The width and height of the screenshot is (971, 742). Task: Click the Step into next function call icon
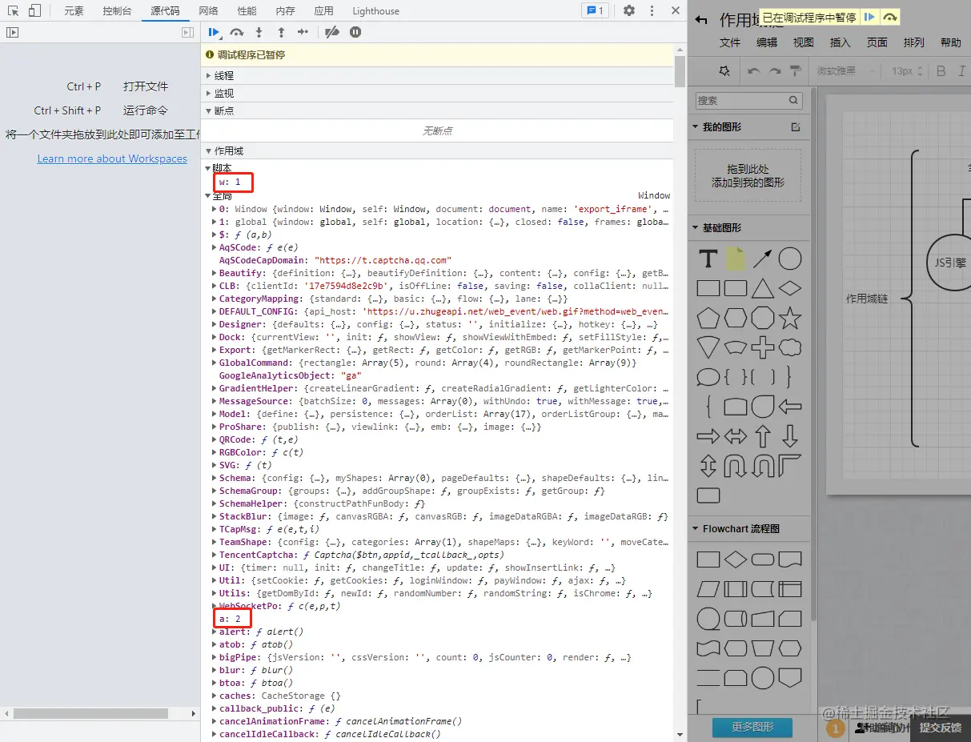[257, 32]
